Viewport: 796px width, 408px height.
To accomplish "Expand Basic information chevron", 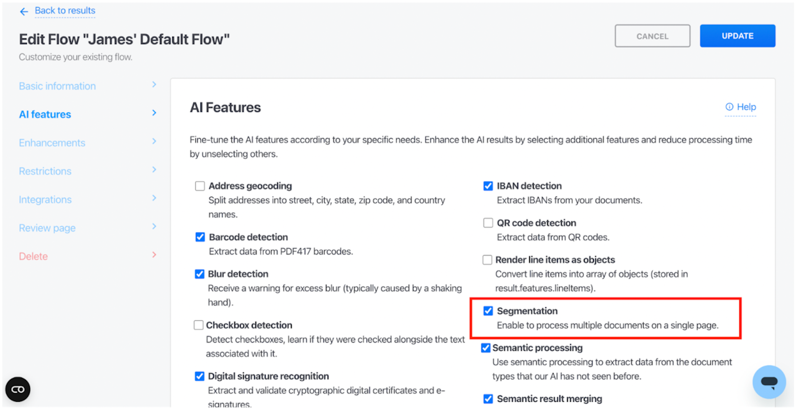I will [154, 85].
